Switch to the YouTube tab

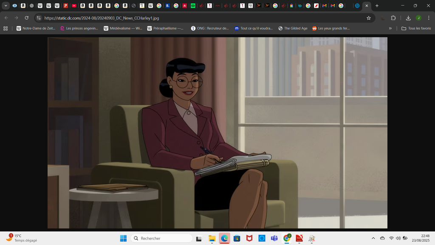[74, 6]
